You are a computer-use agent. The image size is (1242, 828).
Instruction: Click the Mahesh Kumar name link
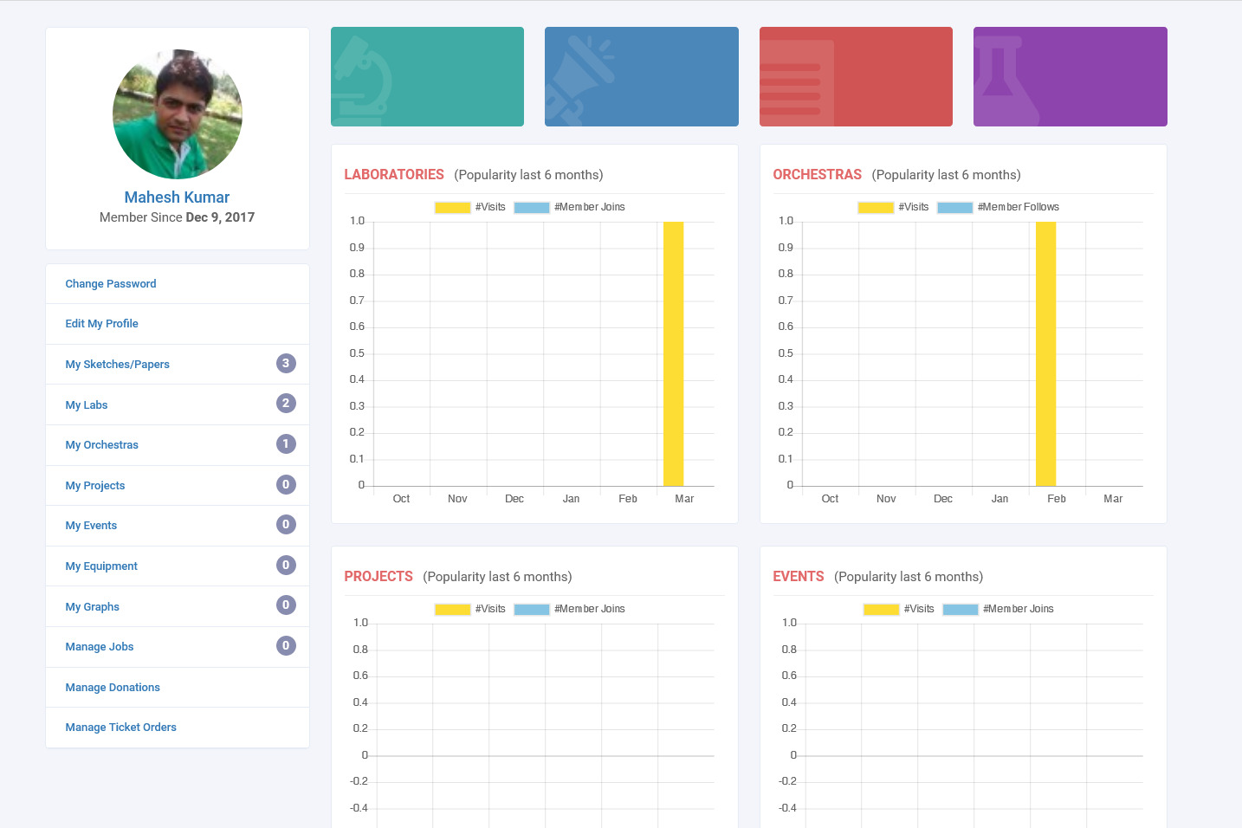coord(177,197)
